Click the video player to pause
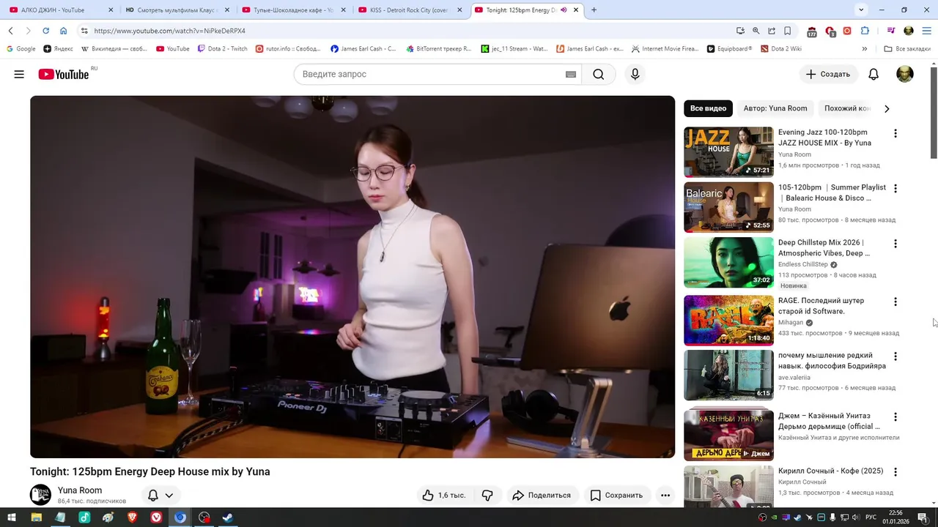The height and width of the screenshot is (527, 938). pyautogui.click(x=352, y=277)
